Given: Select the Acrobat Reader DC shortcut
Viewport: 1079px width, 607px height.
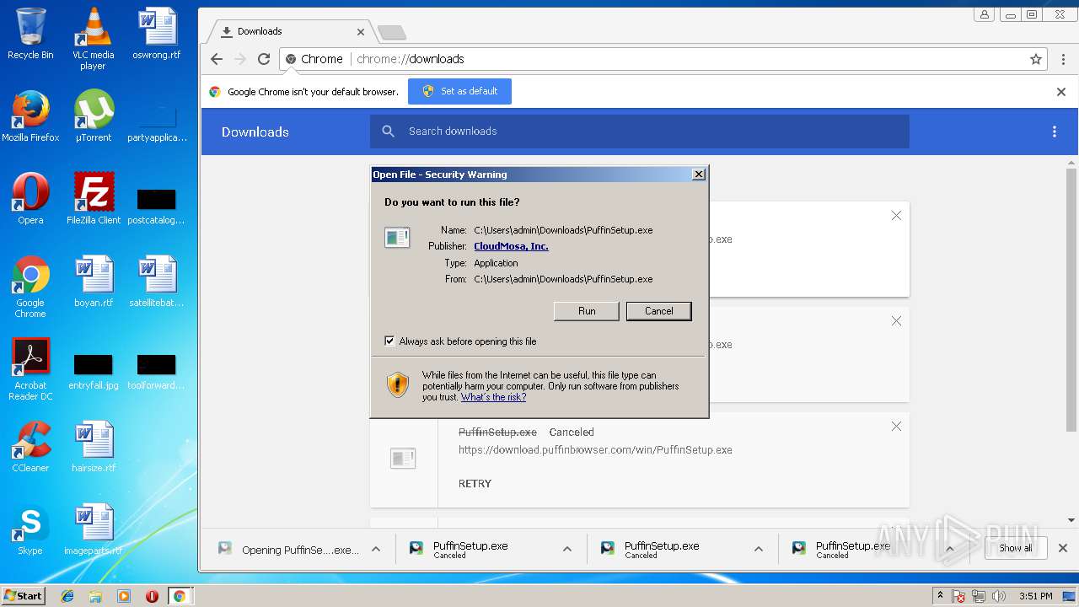Looking at the screenshot, I should tap(30, 369).
